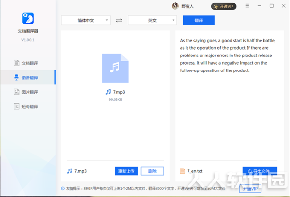Open the target language dropdown 英文
The image size is (290, 197).
click(x=152, y=20)
